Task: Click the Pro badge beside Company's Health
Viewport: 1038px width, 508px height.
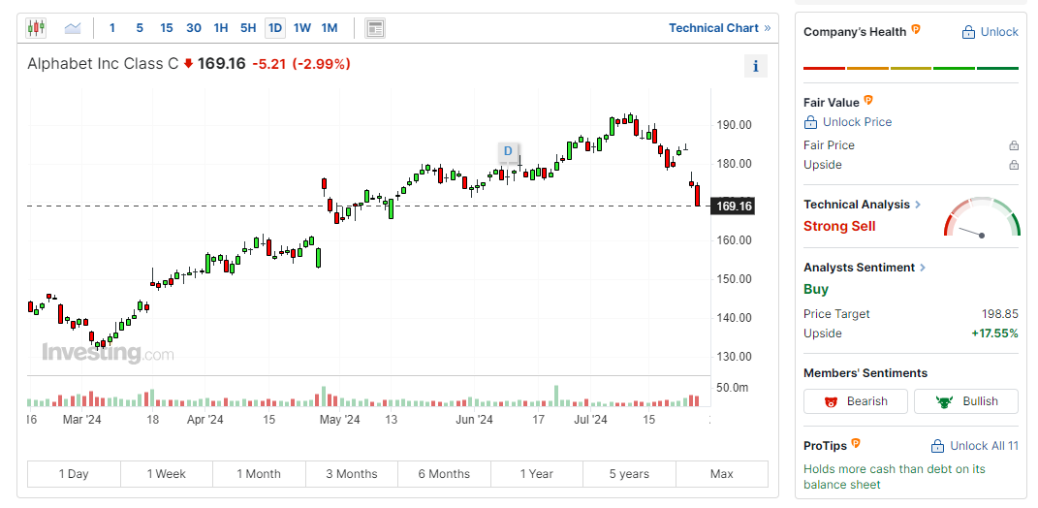Action: (916, 29)
